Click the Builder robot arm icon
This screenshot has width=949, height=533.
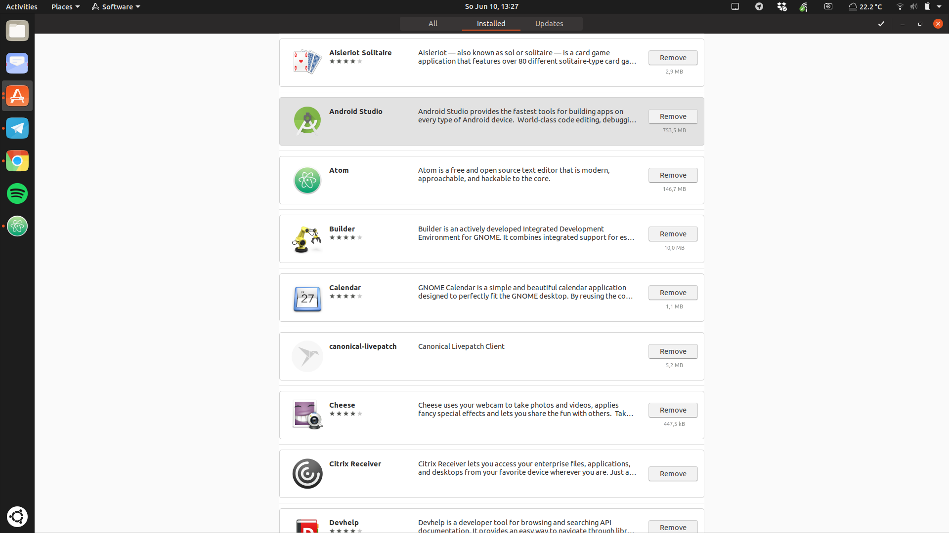[307, 239]
